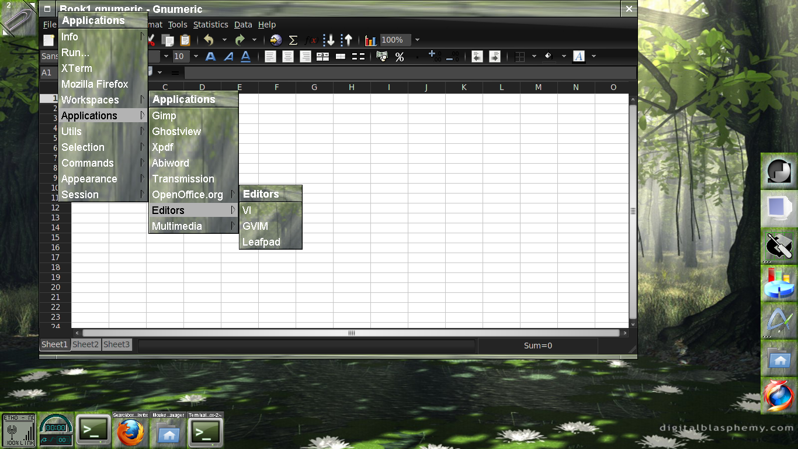Image resolution: width=798 pixels, height=449 pixels.
Task: Open the background color dropdown arrow
Action: click(x=564, y=57)
